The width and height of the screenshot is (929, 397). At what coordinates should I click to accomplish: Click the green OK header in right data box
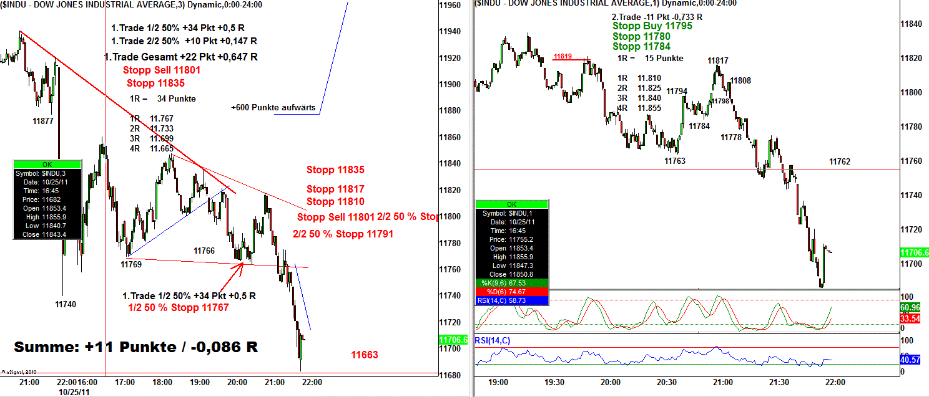click(x=511, y=204)
